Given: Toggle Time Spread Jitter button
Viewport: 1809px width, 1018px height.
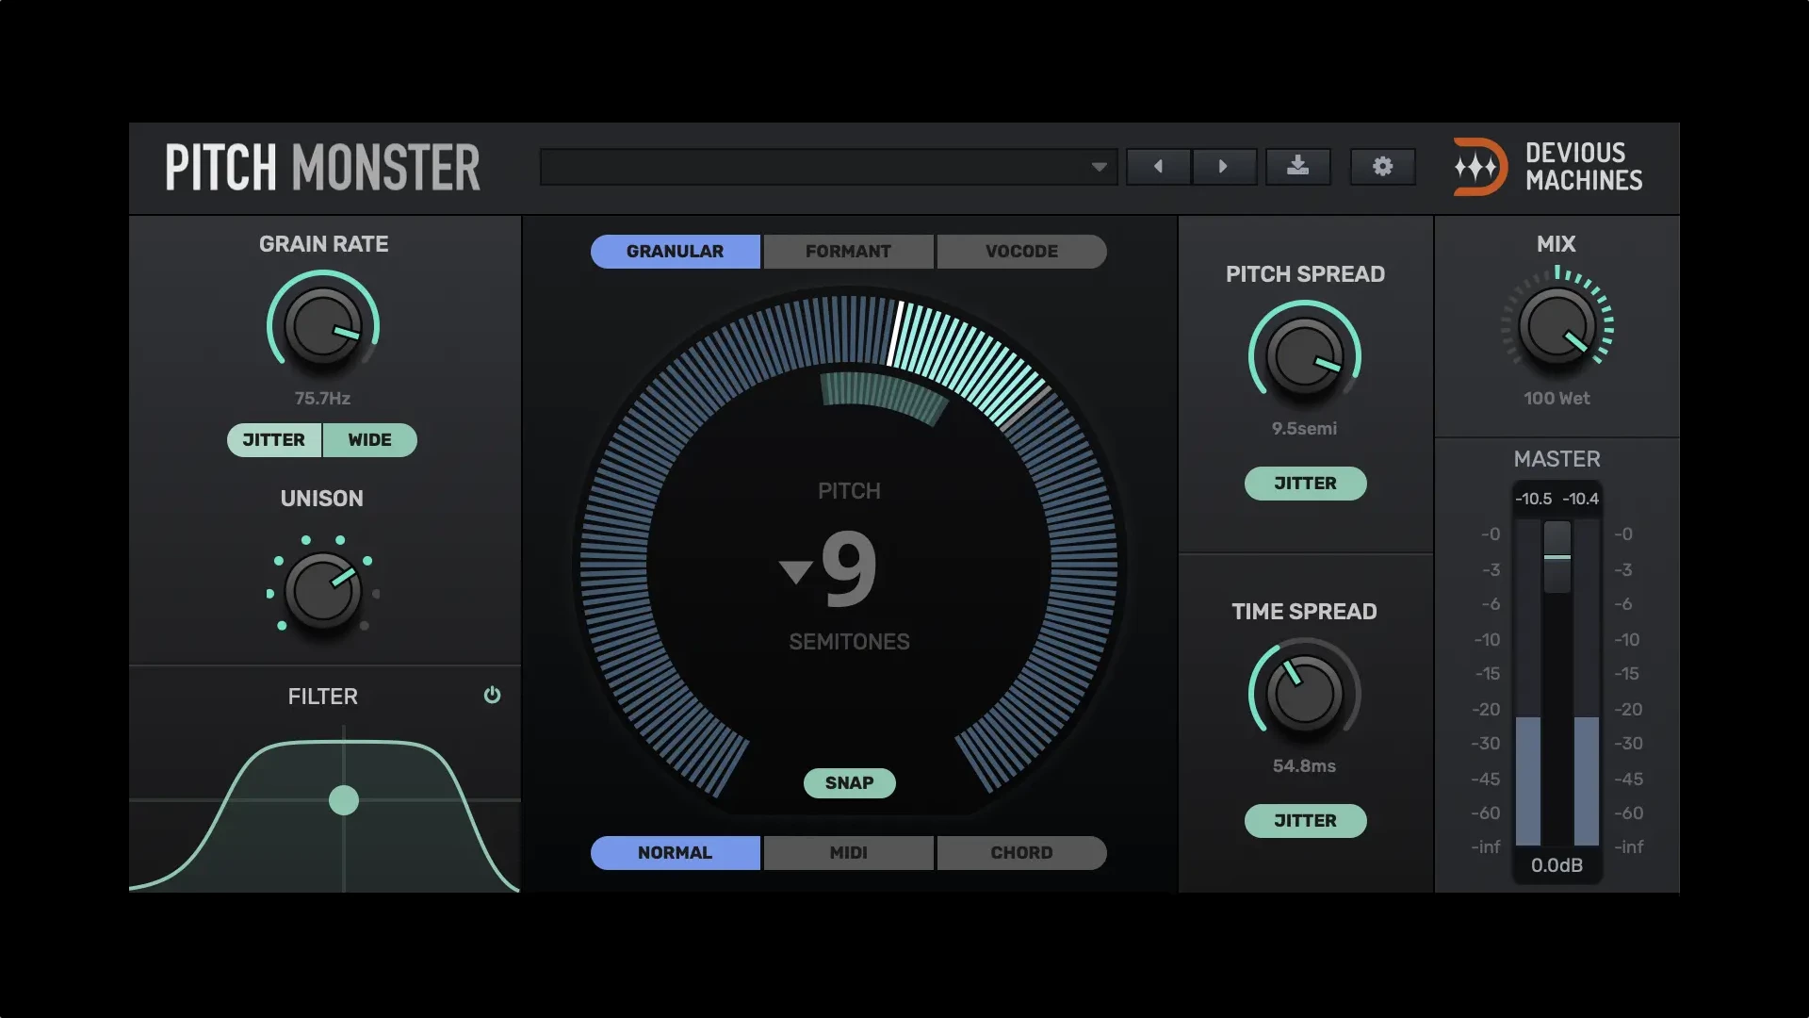Looking at the screenshot, I should [x=1305, y=821].
